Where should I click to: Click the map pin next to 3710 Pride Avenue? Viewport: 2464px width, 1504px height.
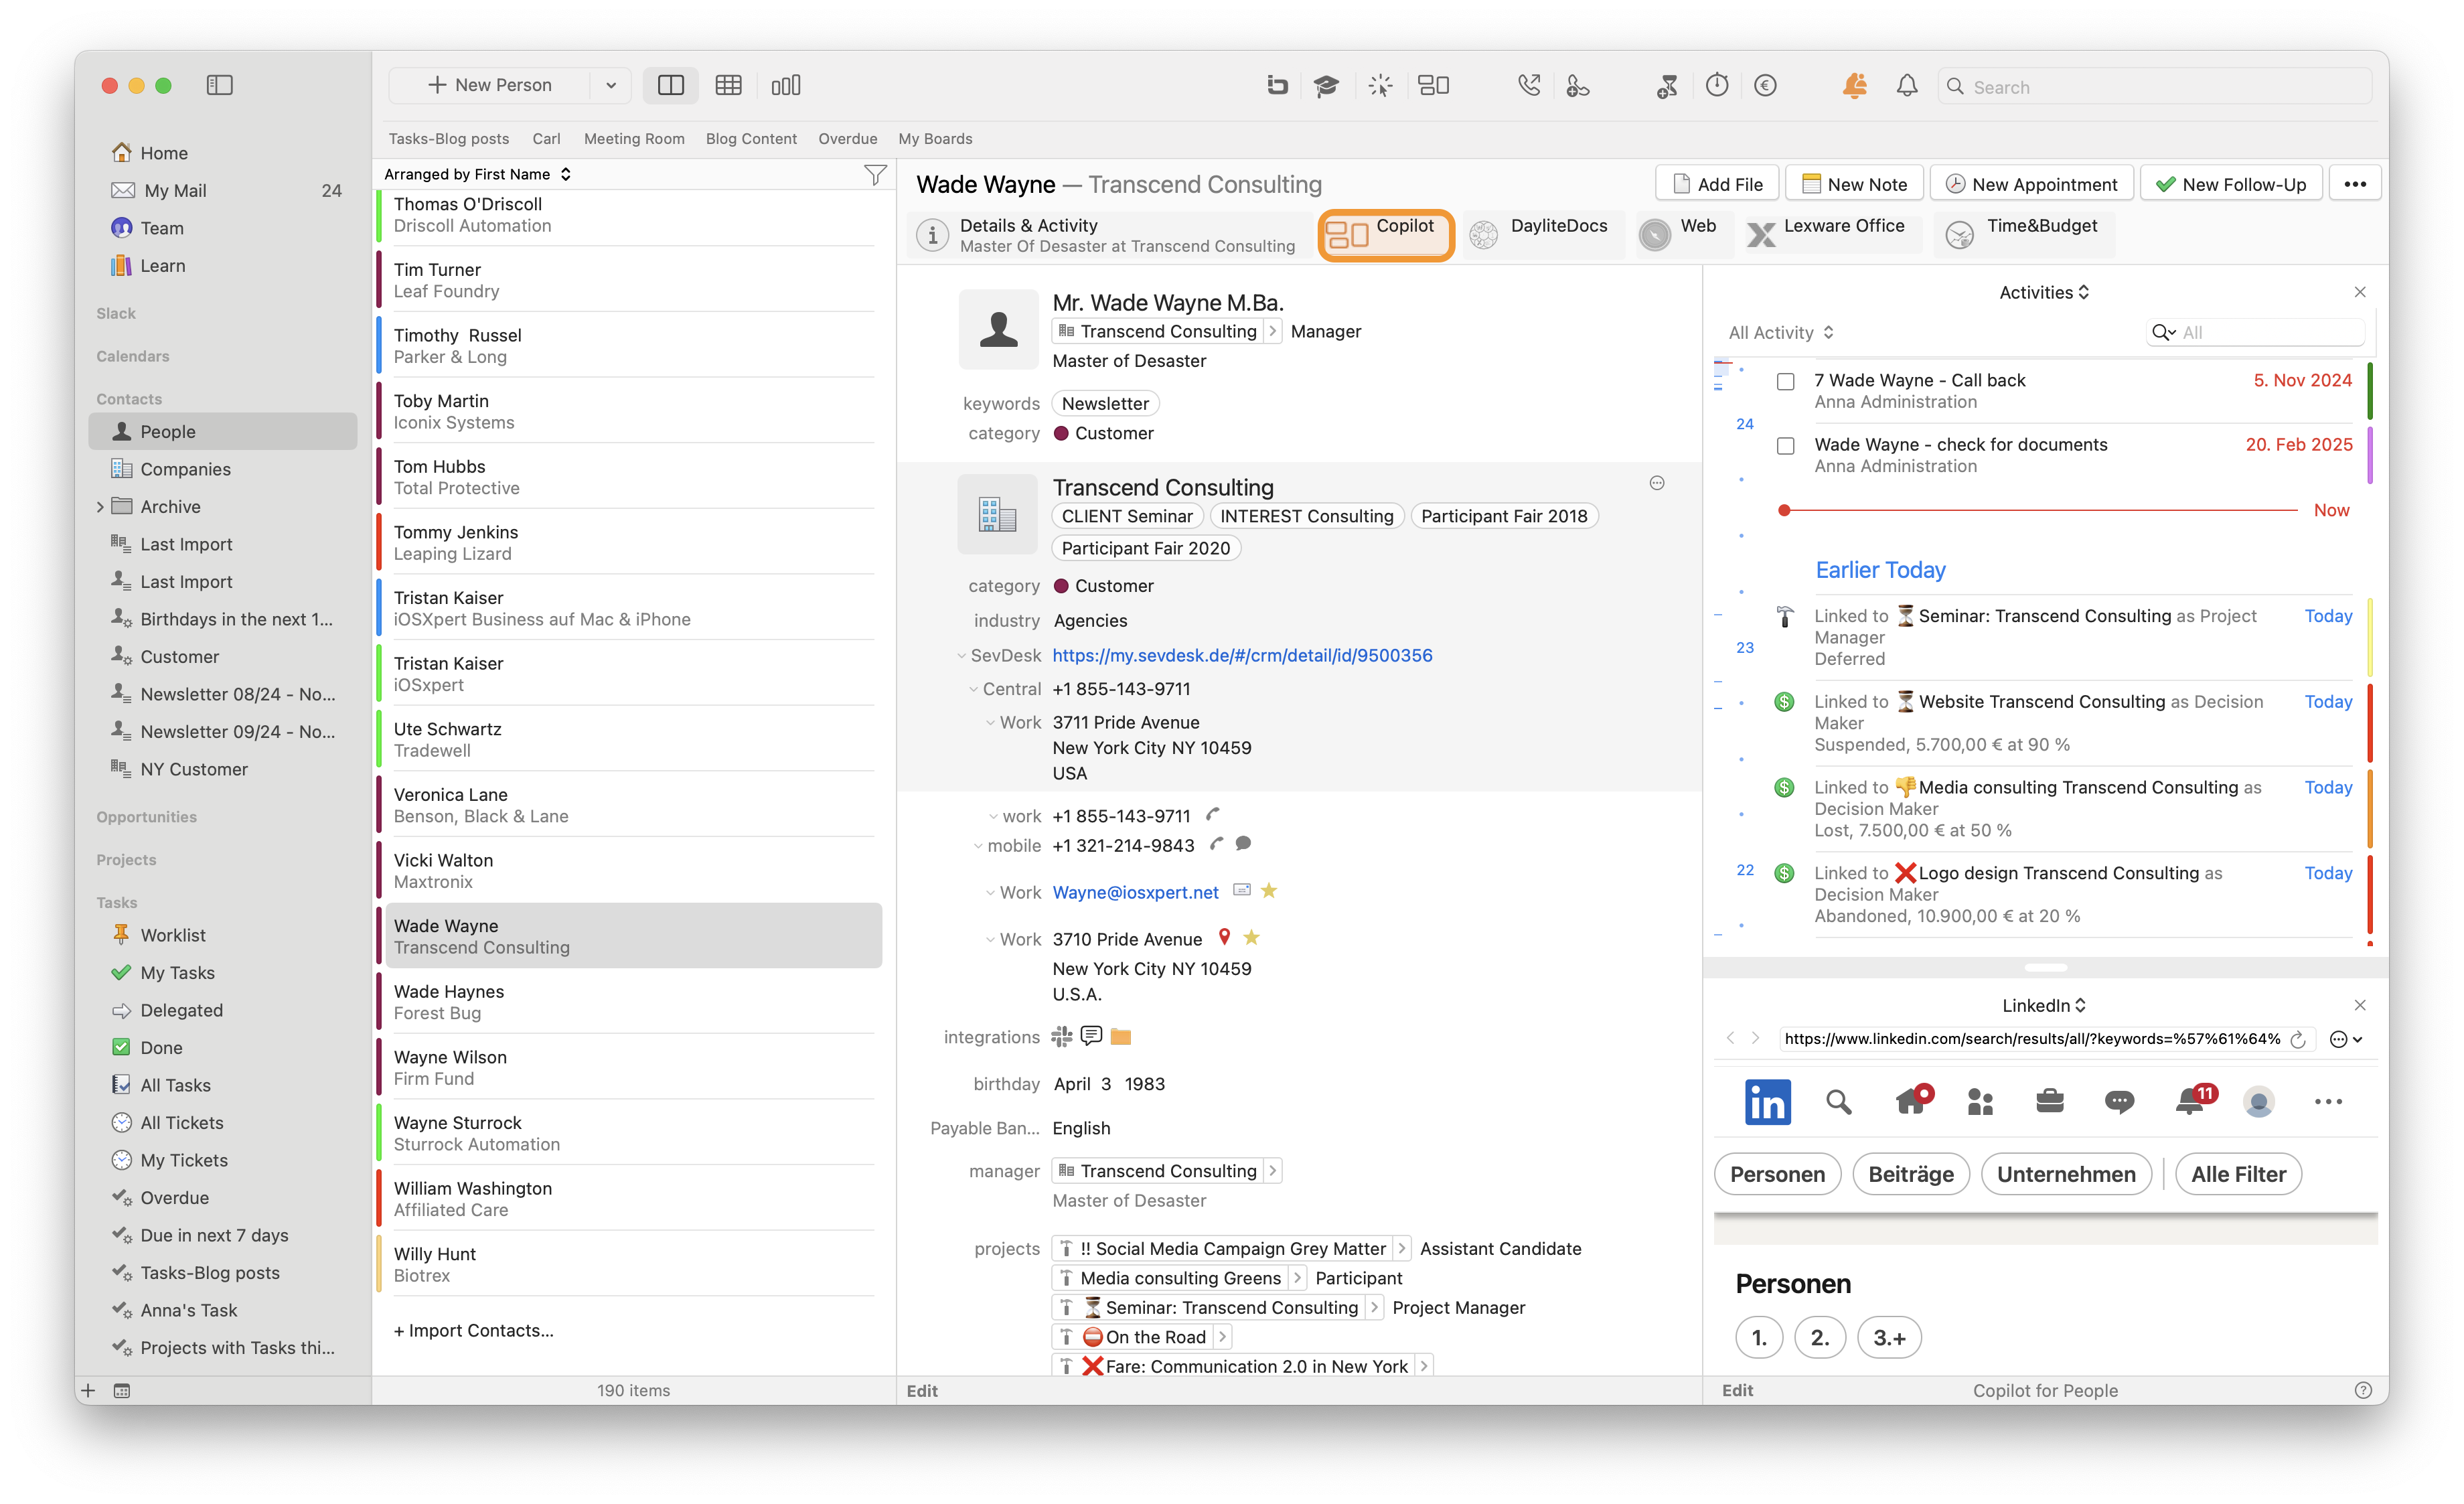coord(1224,937)
